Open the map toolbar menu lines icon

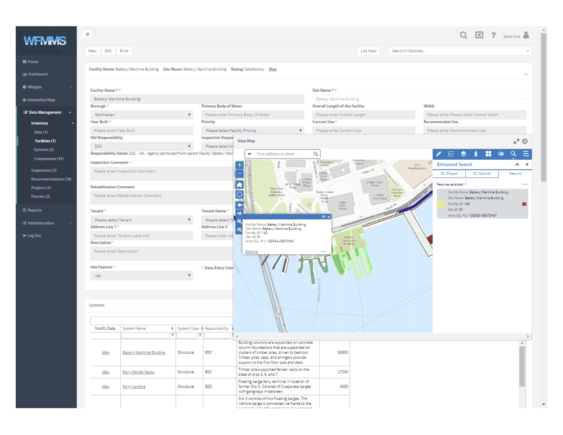pos(525,154)
